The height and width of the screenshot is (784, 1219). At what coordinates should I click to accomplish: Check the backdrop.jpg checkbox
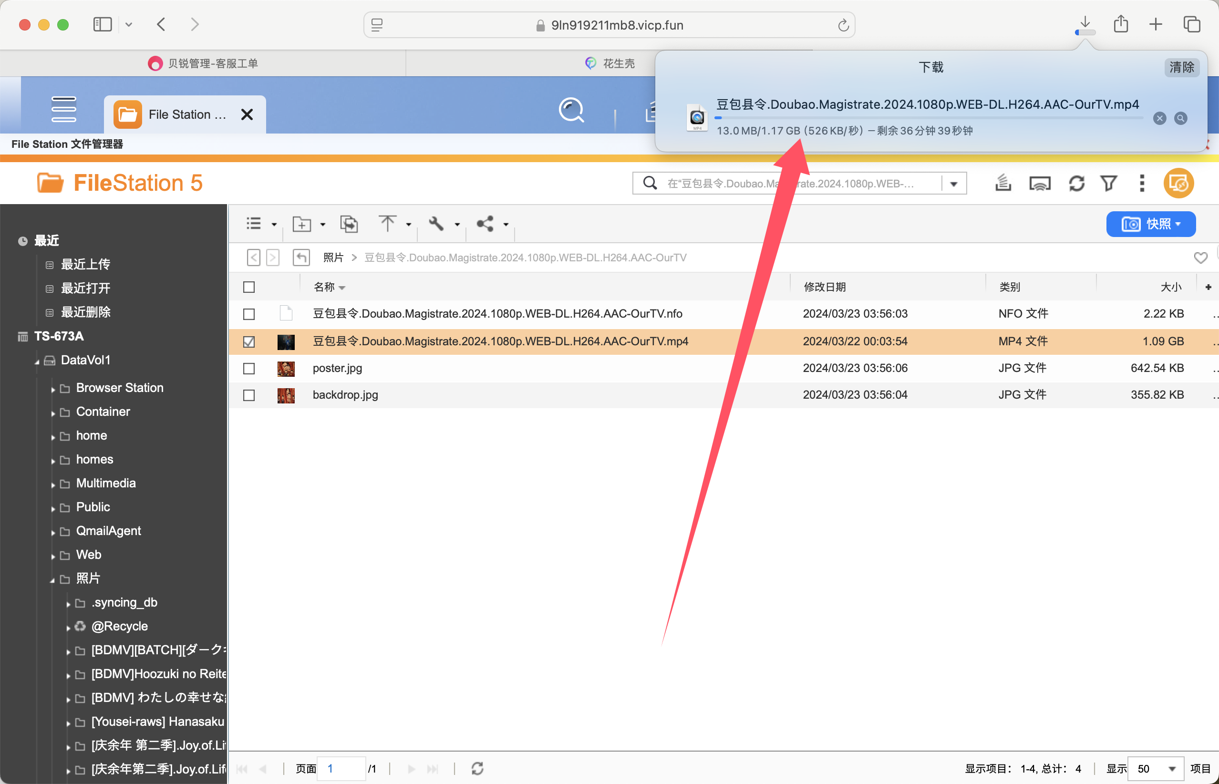(x=249, y=395)
